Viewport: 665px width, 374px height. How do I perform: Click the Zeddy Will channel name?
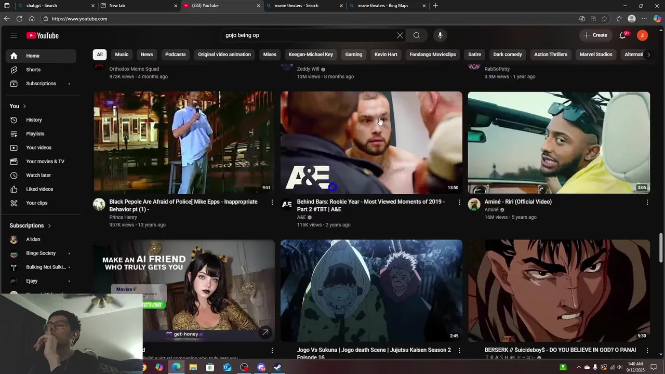click(x=308, y=69)
